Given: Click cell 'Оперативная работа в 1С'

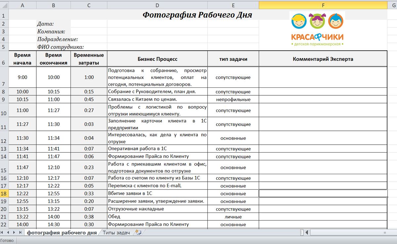Looking at the screenshot, I should point(157,149).
